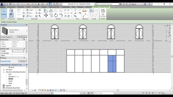The width and height of the screenshot is (173, 97).
Task: Expand the 3D Views tree node
Action: [4, 70]
